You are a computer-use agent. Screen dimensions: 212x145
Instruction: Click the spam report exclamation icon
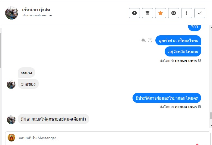[x=134, y=13]
